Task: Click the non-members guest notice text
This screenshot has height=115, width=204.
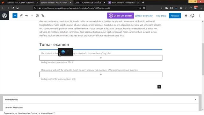Action: [x=89, y=70]
